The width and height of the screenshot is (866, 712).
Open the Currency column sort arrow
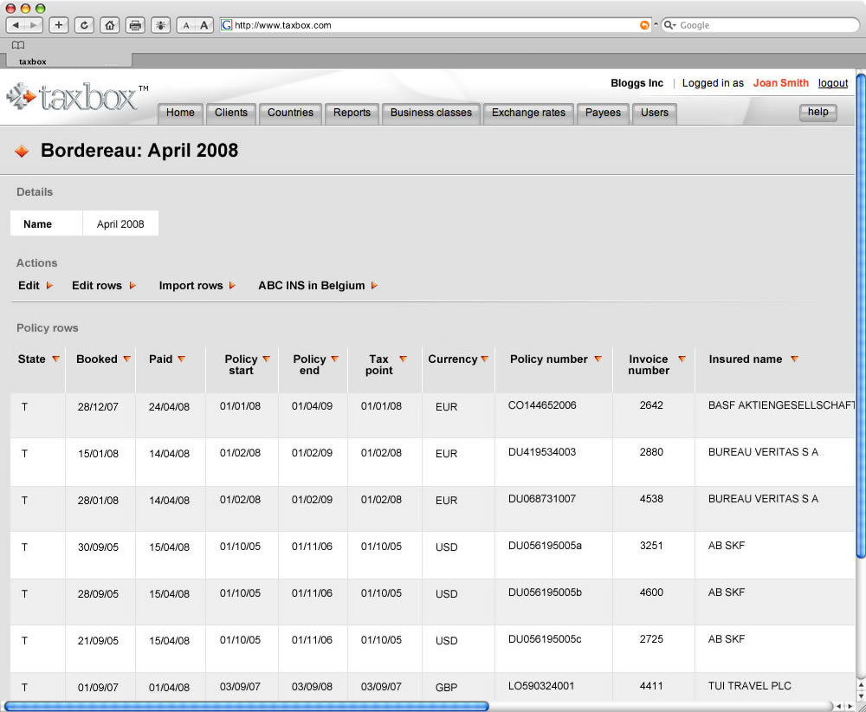pyautogui.click(x=485, y=359)
